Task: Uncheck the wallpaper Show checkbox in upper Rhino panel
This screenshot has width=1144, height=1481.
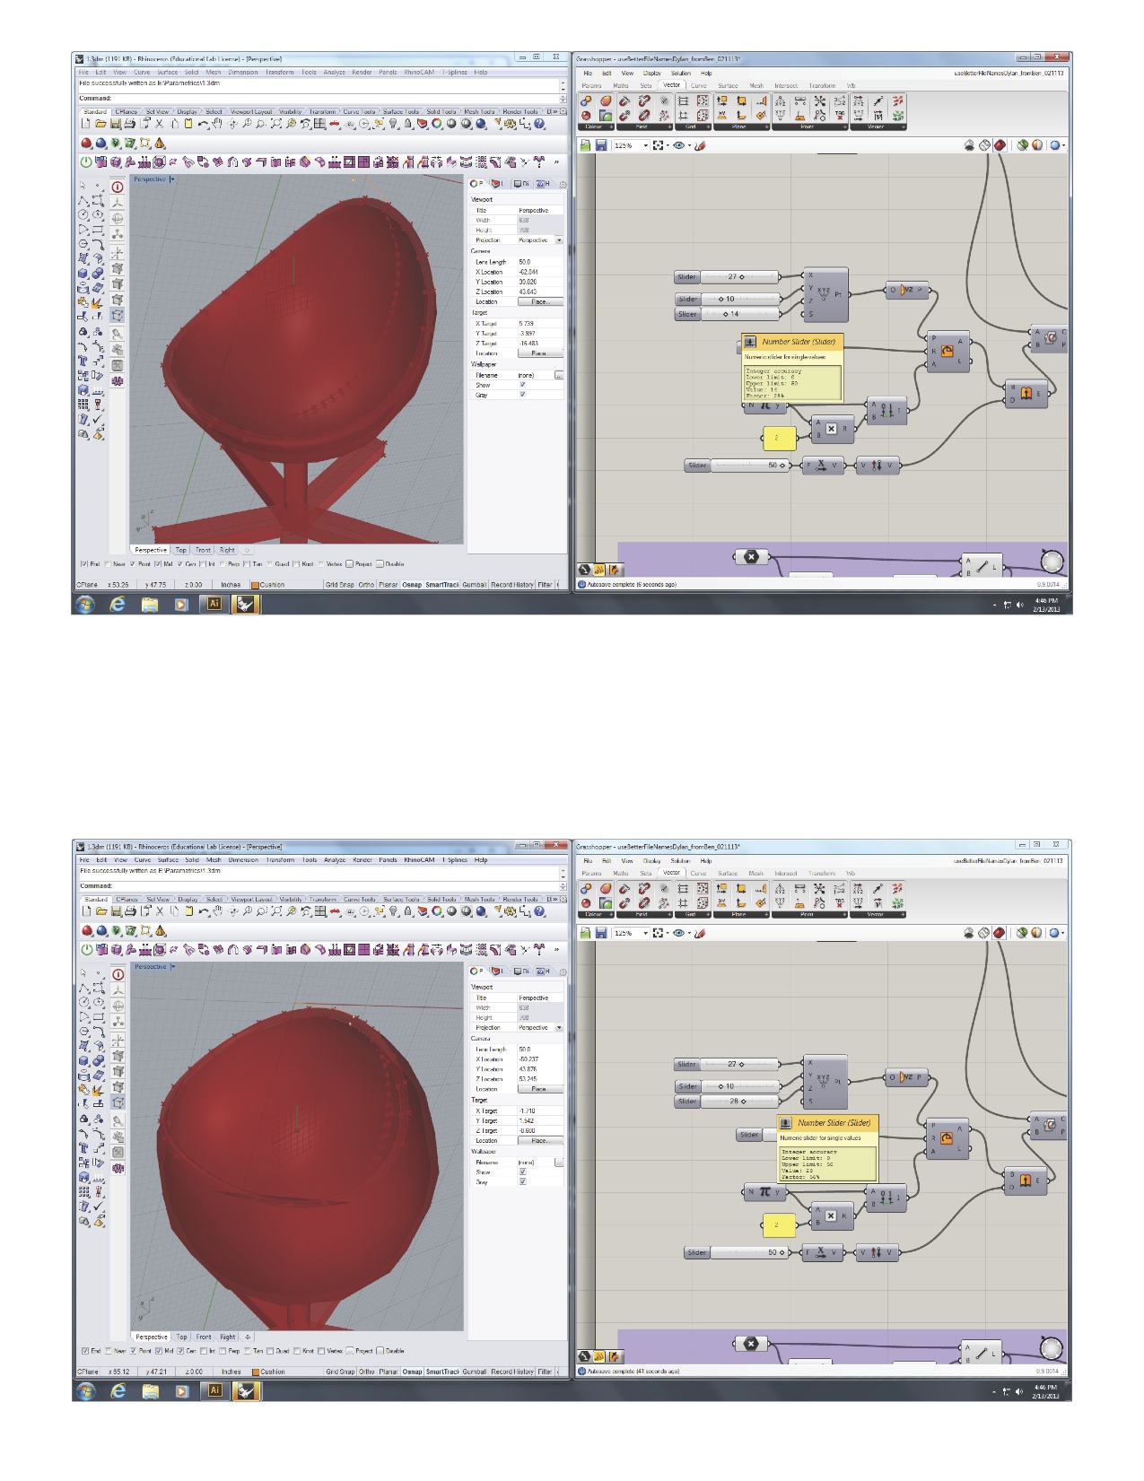Action: [x=522, y=385]
